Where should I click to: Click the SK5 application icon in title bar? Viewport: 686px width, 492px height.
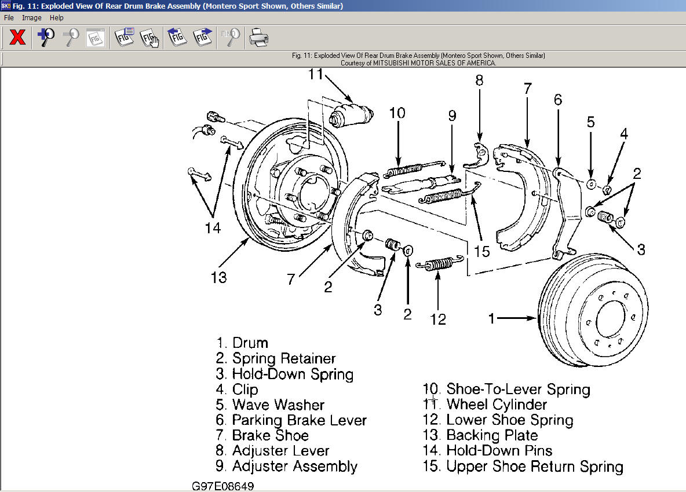click(x=6, y=6)
